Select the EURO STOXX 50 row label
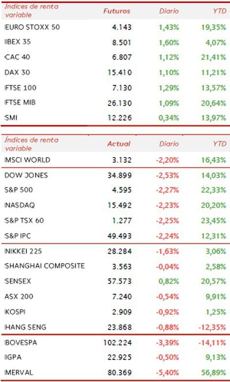The height and width of the screenshot is (382, 230). click(32, 27)
